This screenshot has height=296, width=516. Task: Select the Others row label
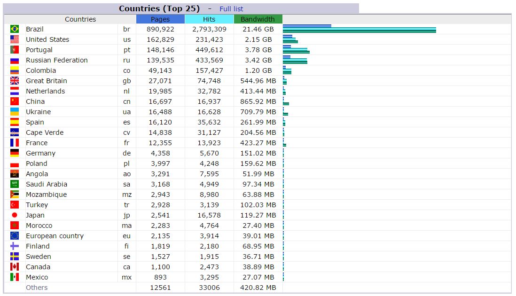click(x=37, y=288)
